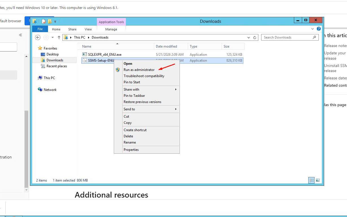Switch to the View ribbon tab
Screen dimensions: 347x217
(88, 29)
